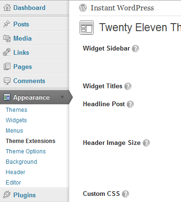Click the WordPress logo icon
The width and height of the screenshot is (181, 202).
point(83,8)
